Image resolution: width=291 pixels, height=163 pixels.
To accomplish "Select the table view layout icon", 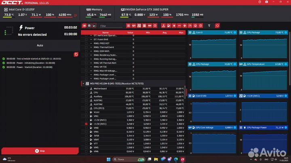I will 84,26.
